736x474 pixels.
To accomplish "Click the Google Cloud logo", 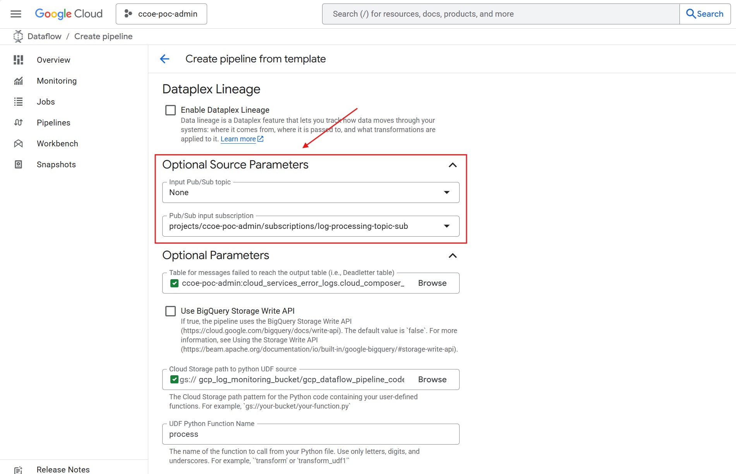I will pos(69,14).
